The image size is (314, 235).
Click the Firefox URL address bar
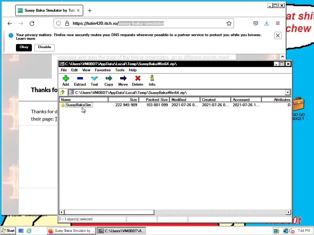pos(144,23)
